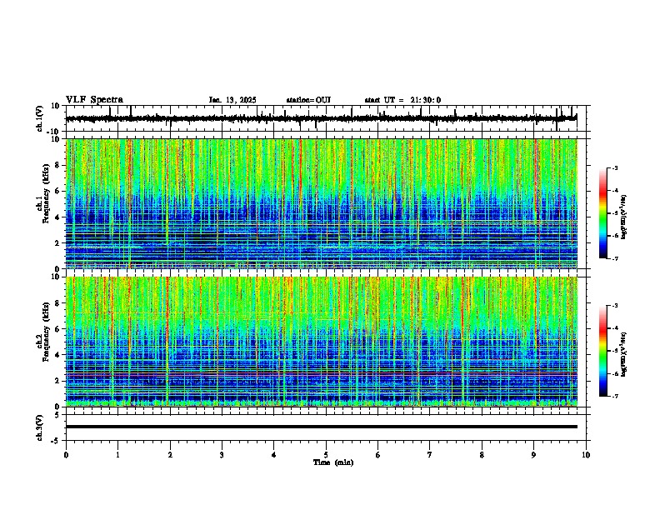Click the flat black ch.3 voltage trace
The width and height of the screenshot is (660, 510).
click(x=322, y=427)
